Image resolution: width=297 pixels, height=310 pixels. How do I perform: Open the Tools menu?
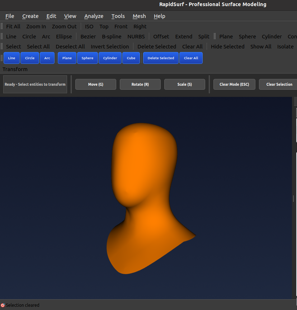[x=118, y=16]
